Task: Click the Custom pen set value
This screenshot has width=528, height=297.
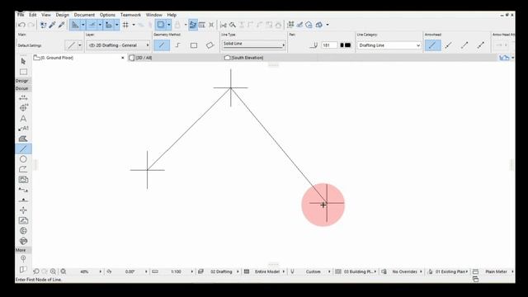Action: [313, 271]
